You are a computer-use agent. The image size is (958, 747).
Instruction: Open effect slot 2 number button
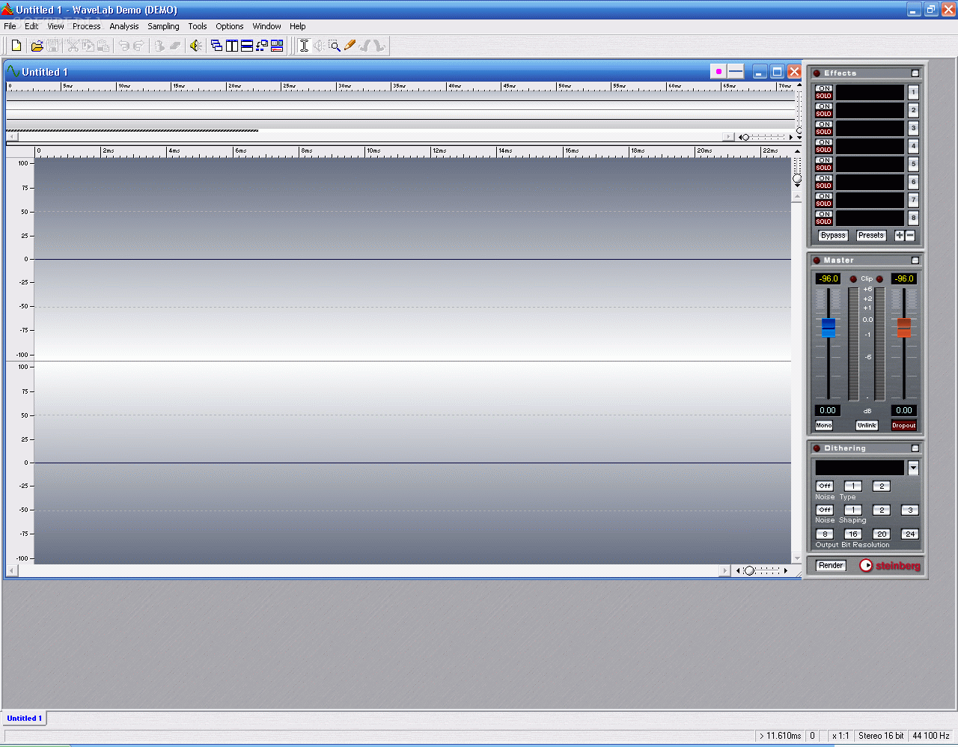[913, 110]
